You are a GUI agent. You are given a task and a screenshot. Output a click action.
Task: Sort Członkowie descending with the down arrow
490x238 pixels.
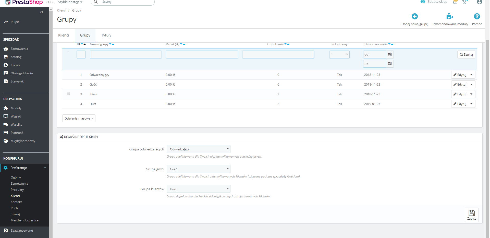[286, 44]
